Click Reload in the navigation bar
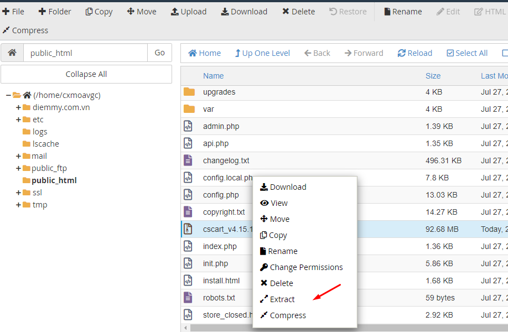The height and width of the screenshot is (332, 508). tap(414, 53)
